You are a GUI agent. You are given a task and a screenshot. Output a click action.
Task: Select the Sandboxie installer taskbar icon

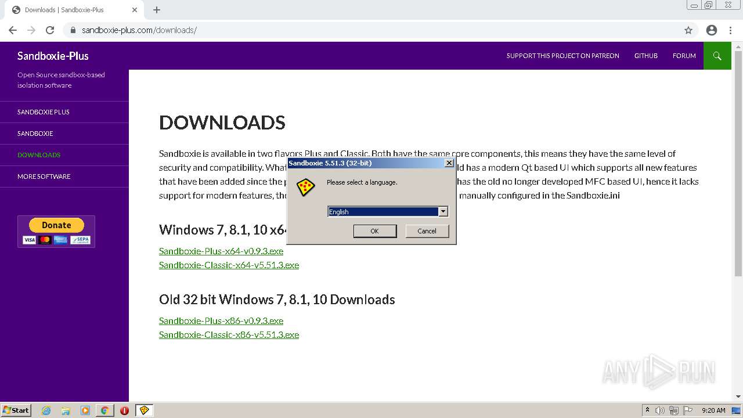144,410
